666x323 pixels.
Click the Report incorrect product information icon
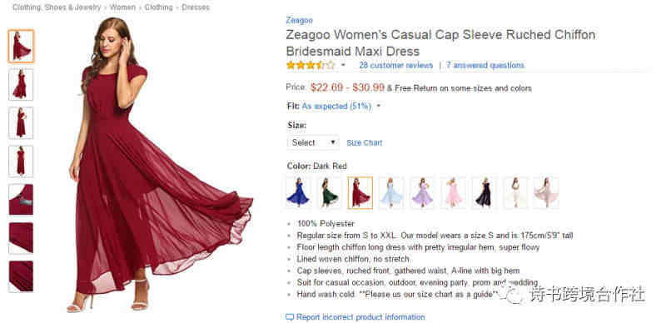click(290, 317)
